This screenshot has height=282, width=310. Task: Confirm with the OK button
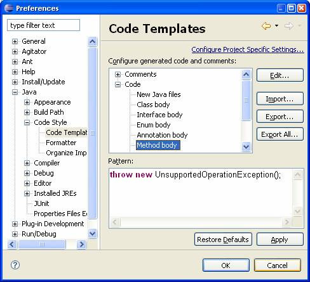[226, 266]
